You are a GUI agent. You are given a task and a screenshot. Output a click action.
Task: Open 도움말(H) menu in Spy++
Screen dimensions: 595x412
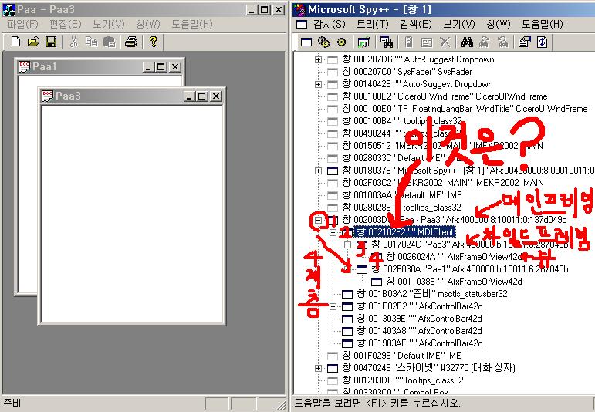click(543, 24)
